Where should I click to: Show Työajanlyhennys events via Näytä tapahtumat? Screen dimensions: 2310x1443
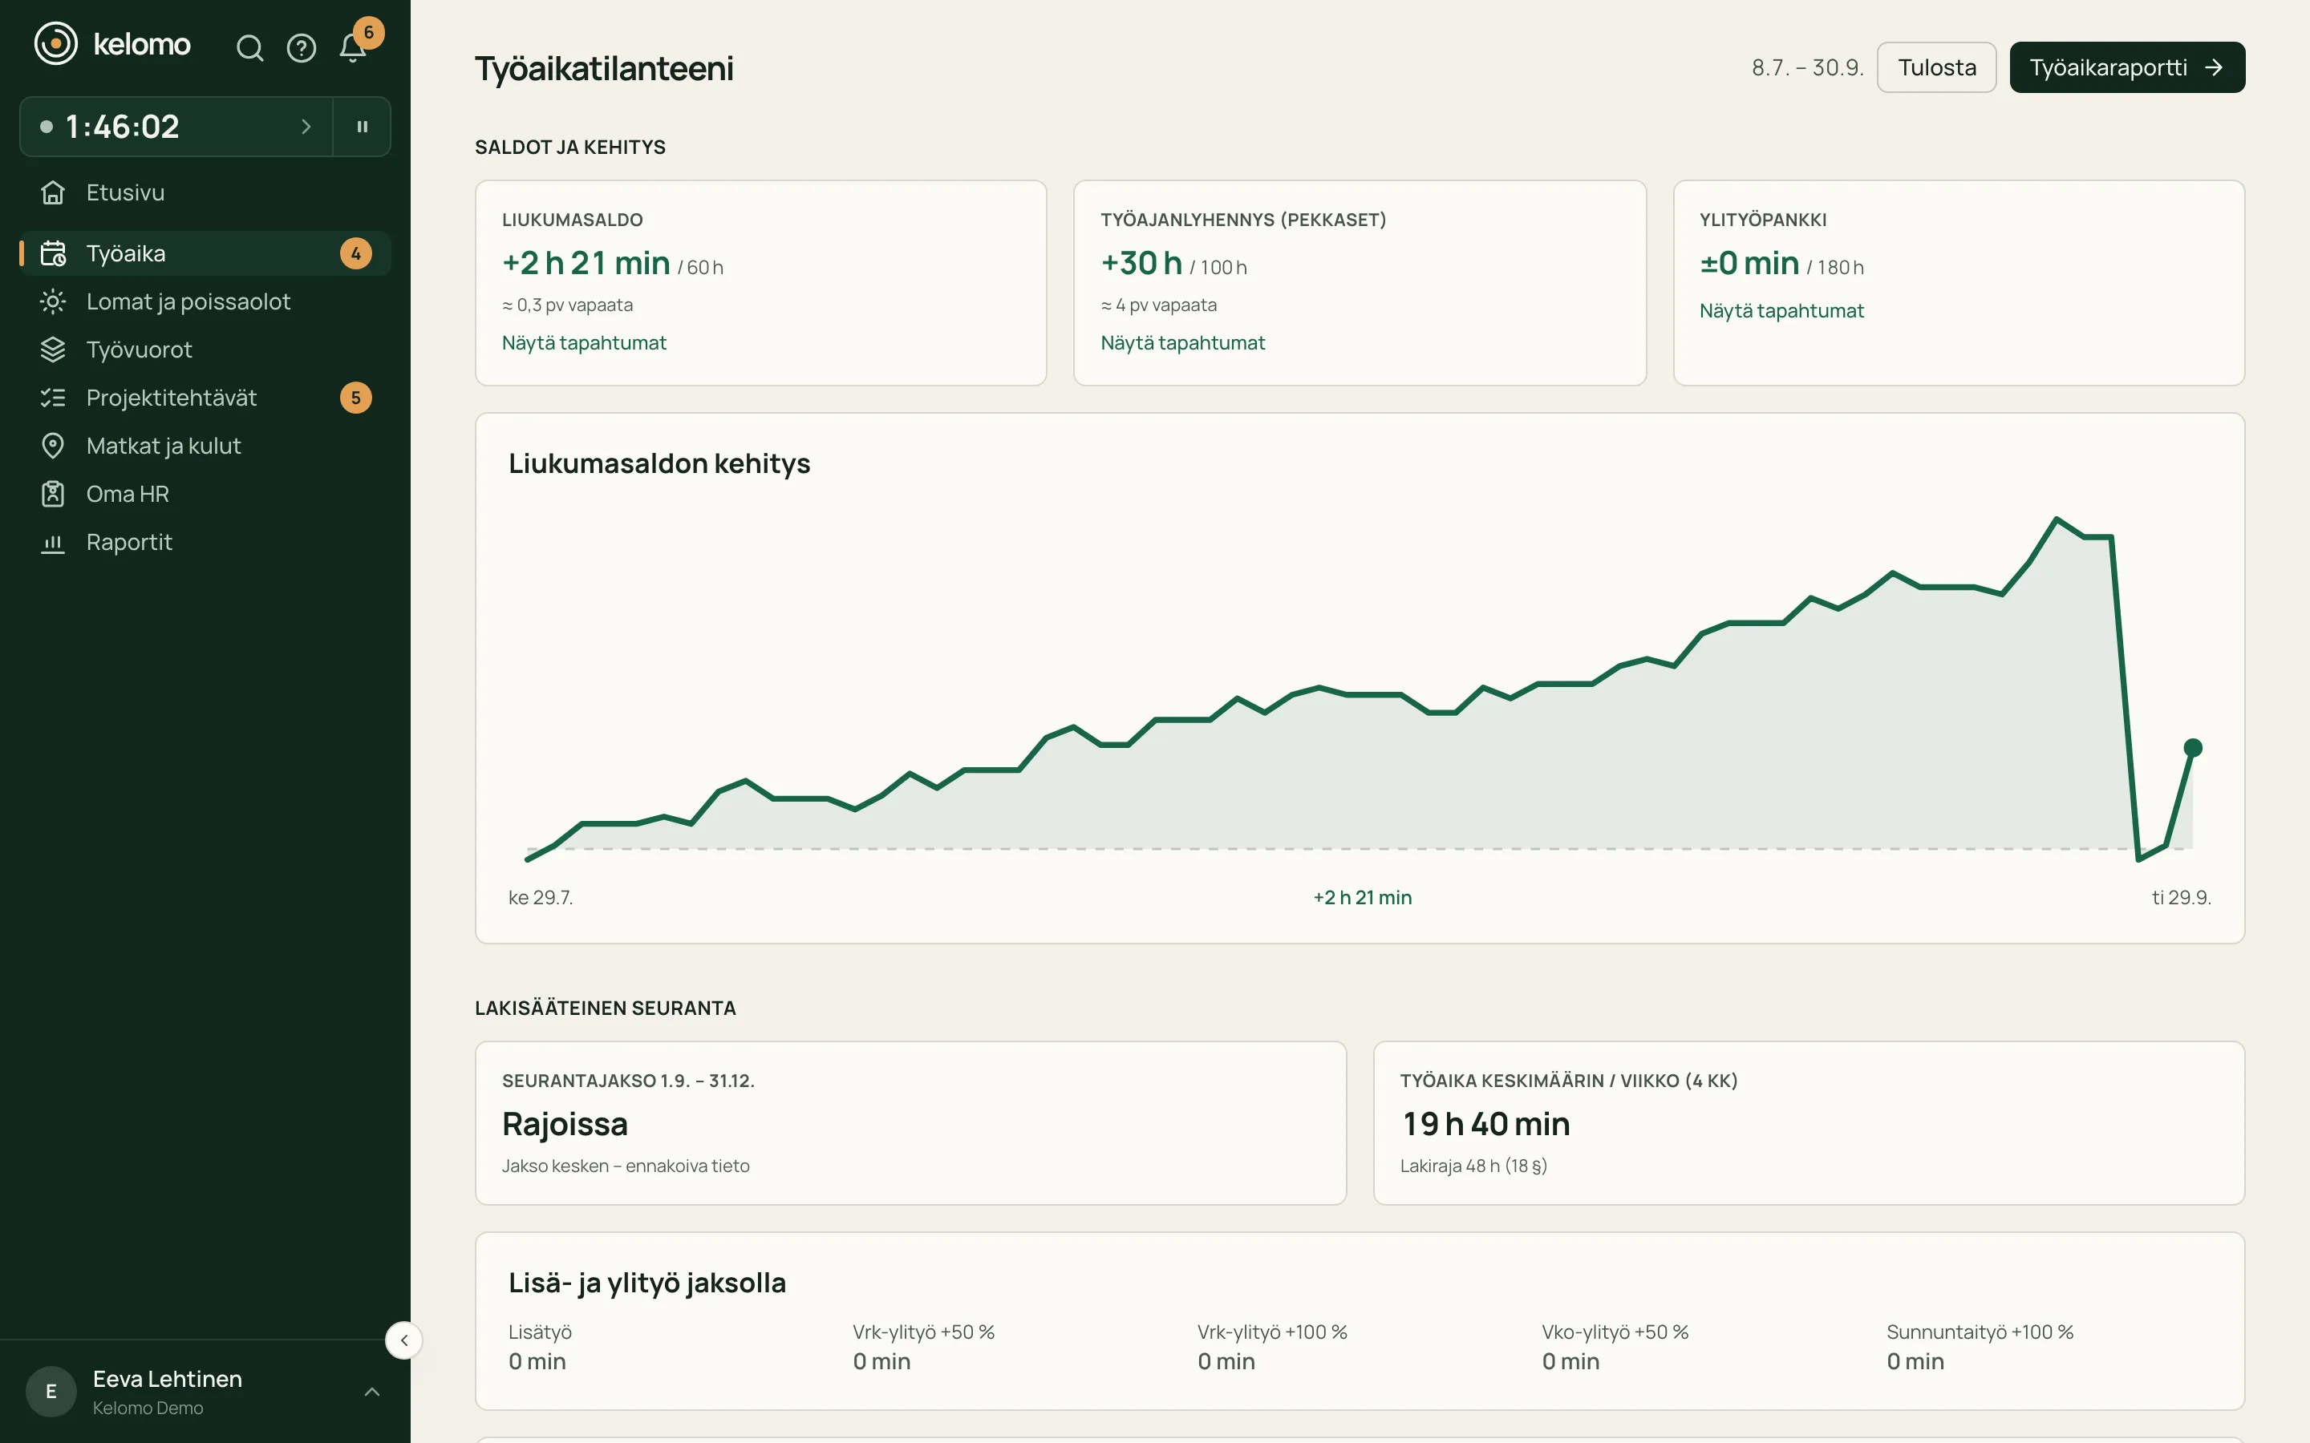pos(1183,342)
